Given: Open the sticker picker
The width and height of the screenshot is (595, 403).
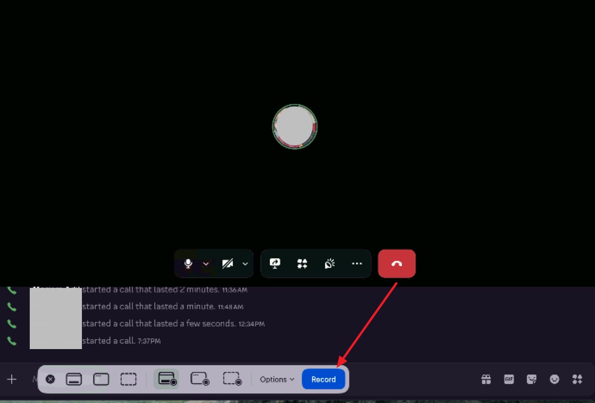Looking at the screenshot, I should pyautogui.click(x=531, y=379).
